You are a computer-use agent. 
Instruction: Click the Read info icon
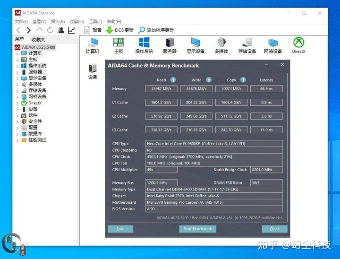(173, 80)
